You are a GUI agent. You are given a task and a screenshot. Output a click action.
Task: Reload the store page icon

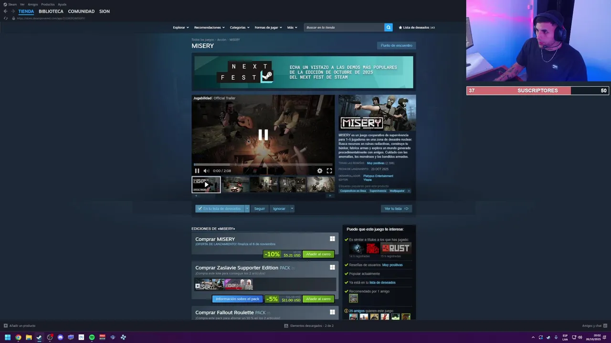(5, 18)
